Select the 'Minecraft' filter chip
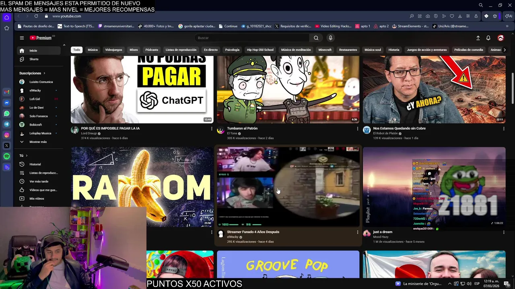This screenshot has width=515, height=289. tap(325, 50)
